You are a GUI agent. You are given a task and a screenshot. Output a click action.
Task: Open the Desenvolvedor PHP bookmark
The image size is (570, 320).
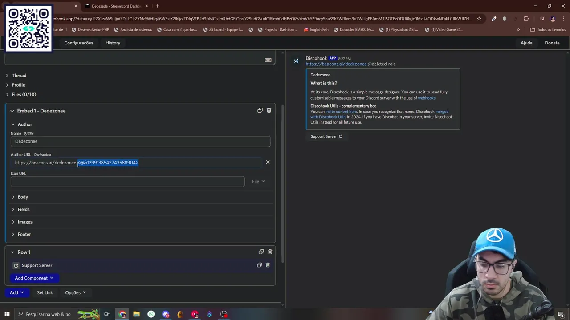click(90, 30)
